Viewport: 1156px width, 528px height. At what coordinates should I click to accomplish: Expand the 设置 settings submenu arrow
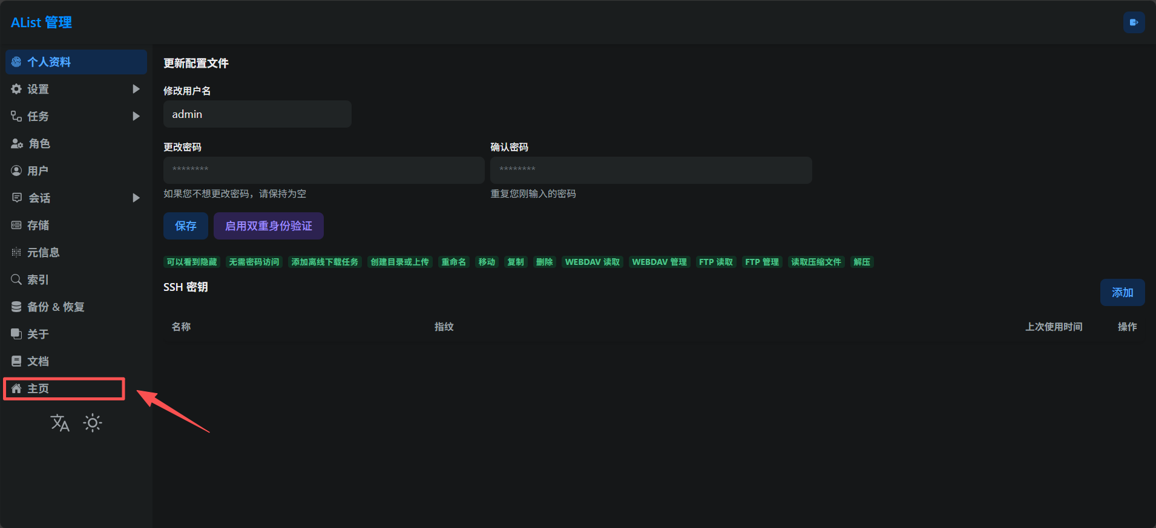coord(136,90)
